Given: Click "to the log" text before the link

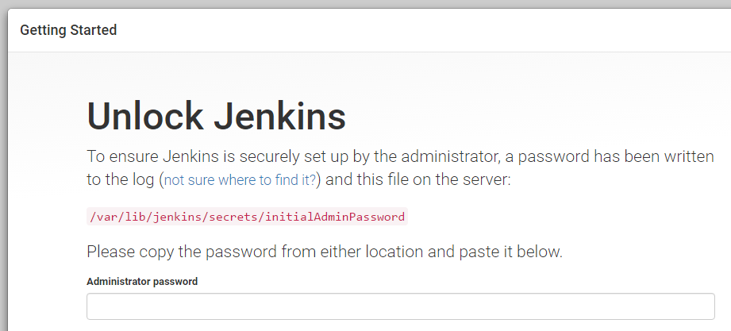Looking at the screenshot, I should 121,179.
